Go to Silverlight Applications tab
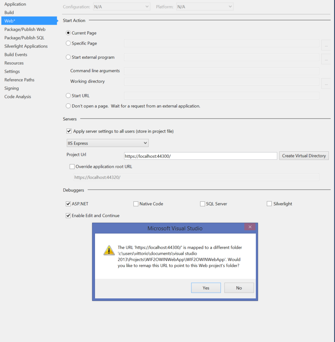The image size is (335, 342). [x=26, y=46]
